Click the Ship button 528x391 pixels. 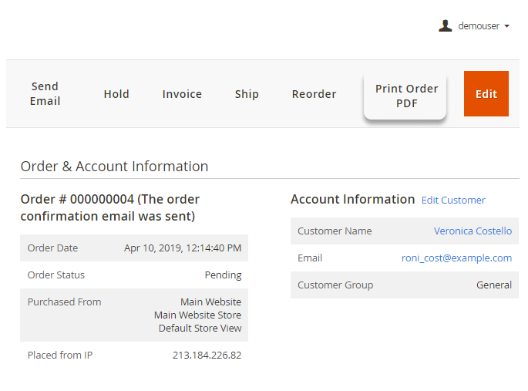[x=247, y=94]
